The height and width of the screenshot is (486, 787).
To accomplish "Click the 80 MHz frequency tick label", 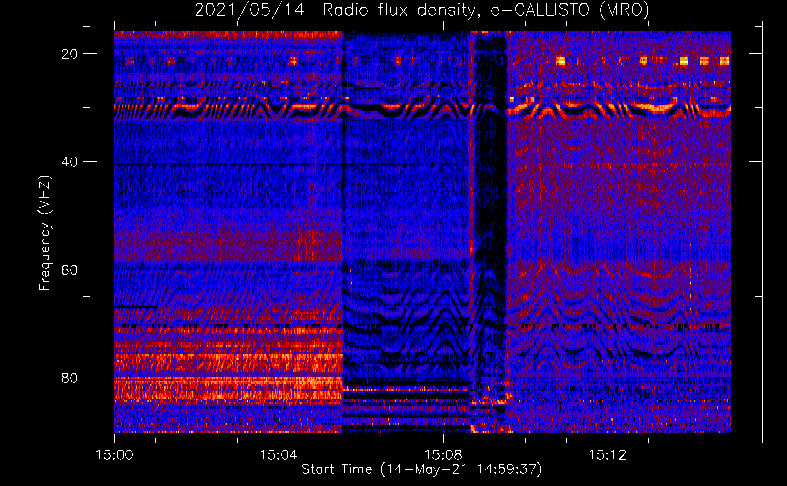I will [70, 378].
